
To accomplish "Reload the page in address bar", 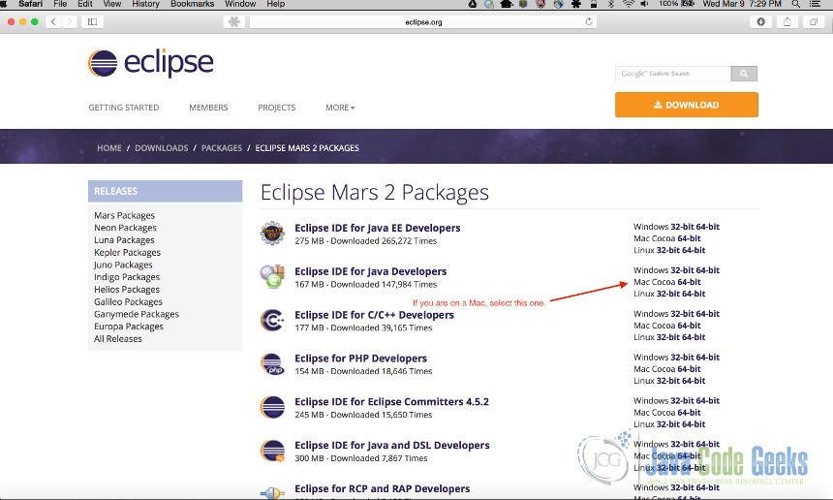I will tap(589, 21).
